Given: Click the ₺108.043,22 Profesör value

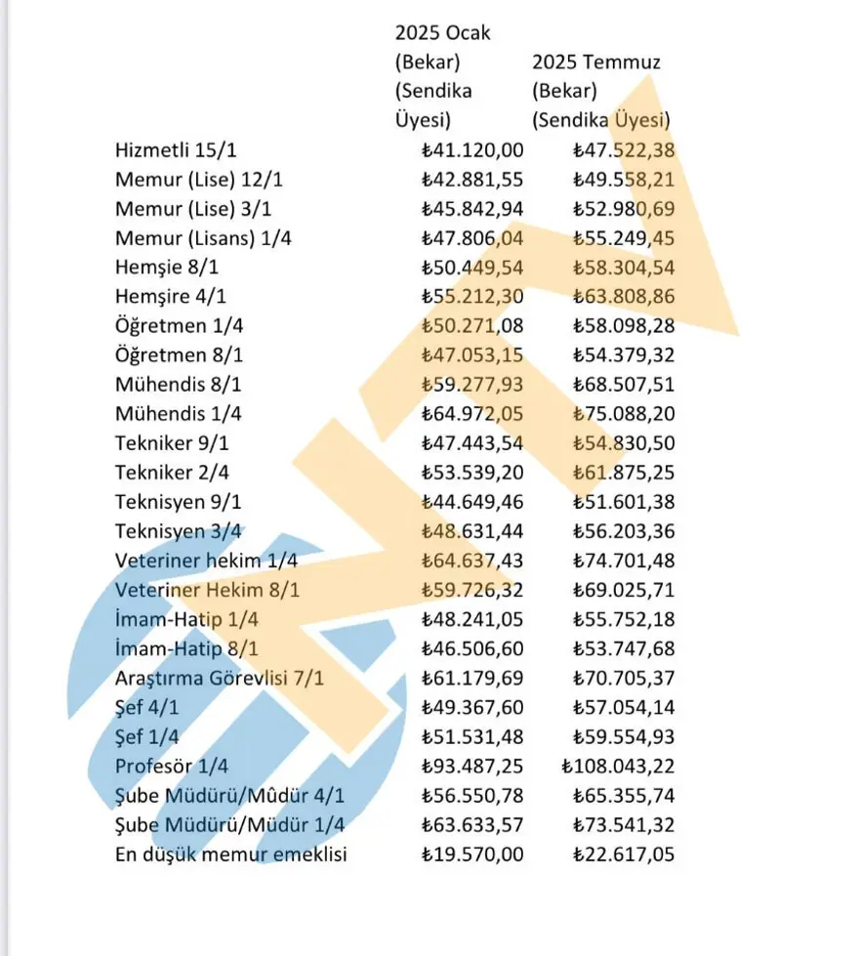Looking at the screenshot, I should tap(620, 766).
